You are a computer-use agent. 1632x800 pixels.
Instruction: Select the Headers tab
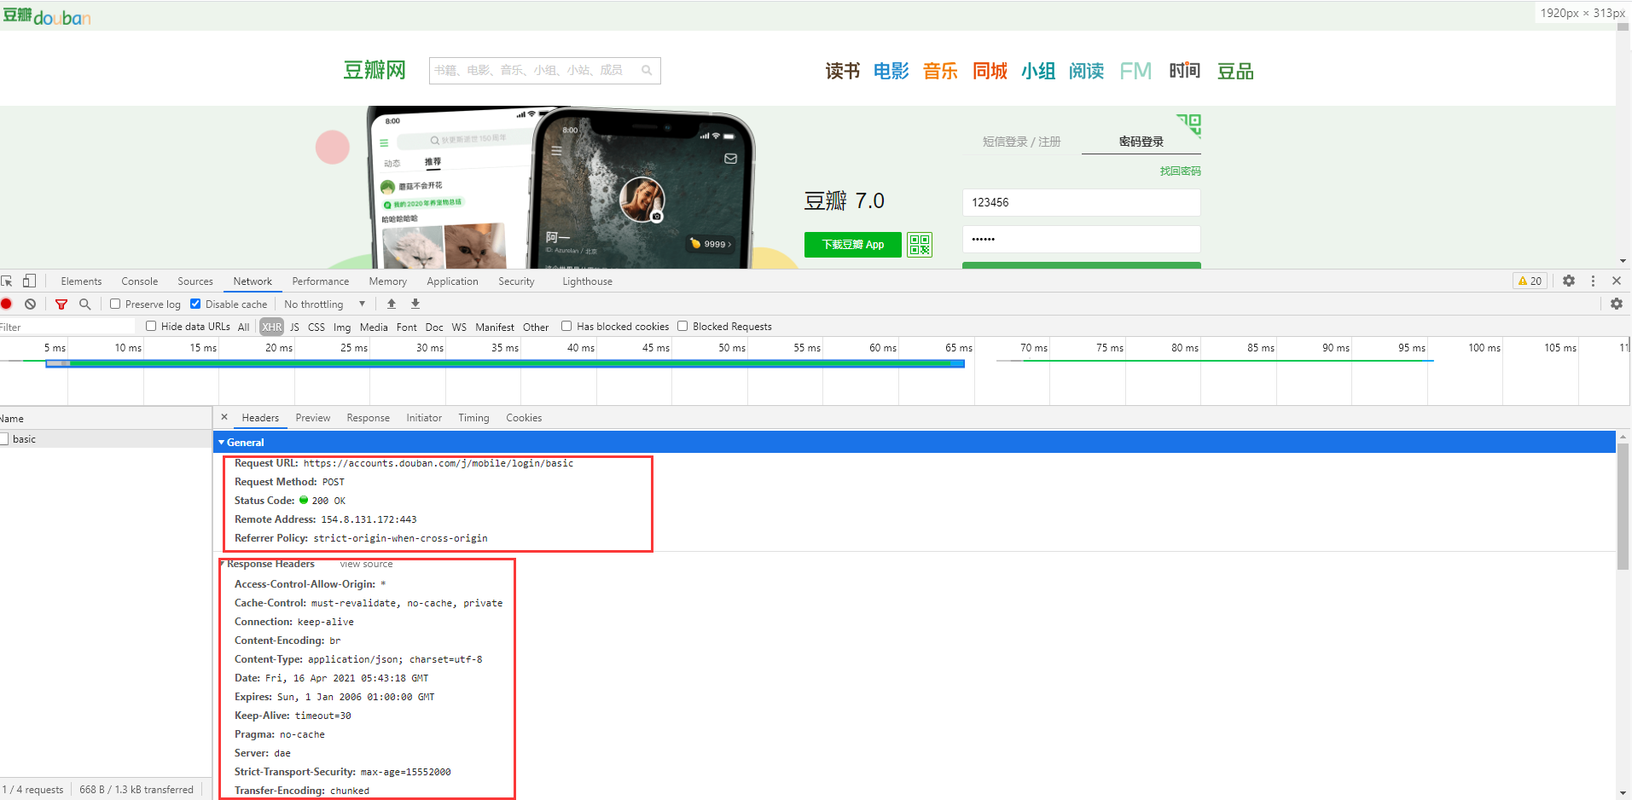click(260, 418)
